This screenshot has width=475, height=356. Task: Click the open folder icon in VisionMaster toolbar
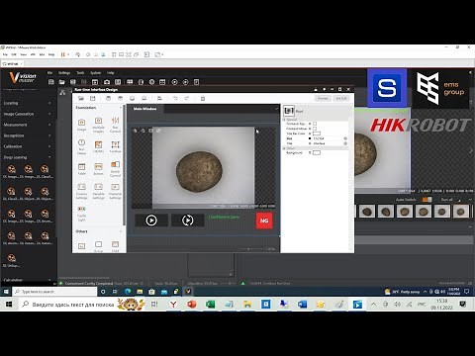[x=62, y=82]
